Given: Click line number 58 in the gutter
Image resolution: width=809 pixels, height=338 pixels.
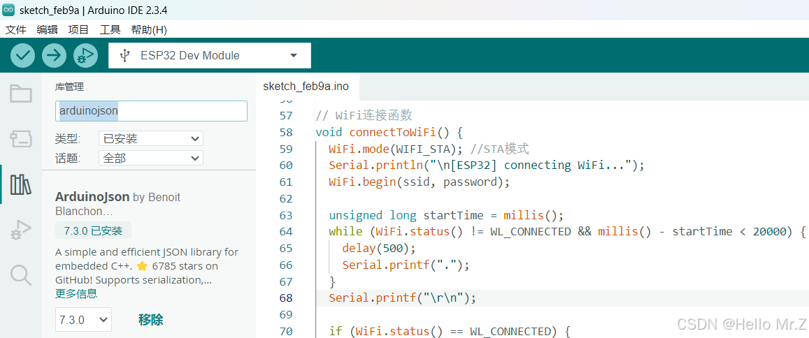Looking at the screenshot, I should (x=286, y=133).
